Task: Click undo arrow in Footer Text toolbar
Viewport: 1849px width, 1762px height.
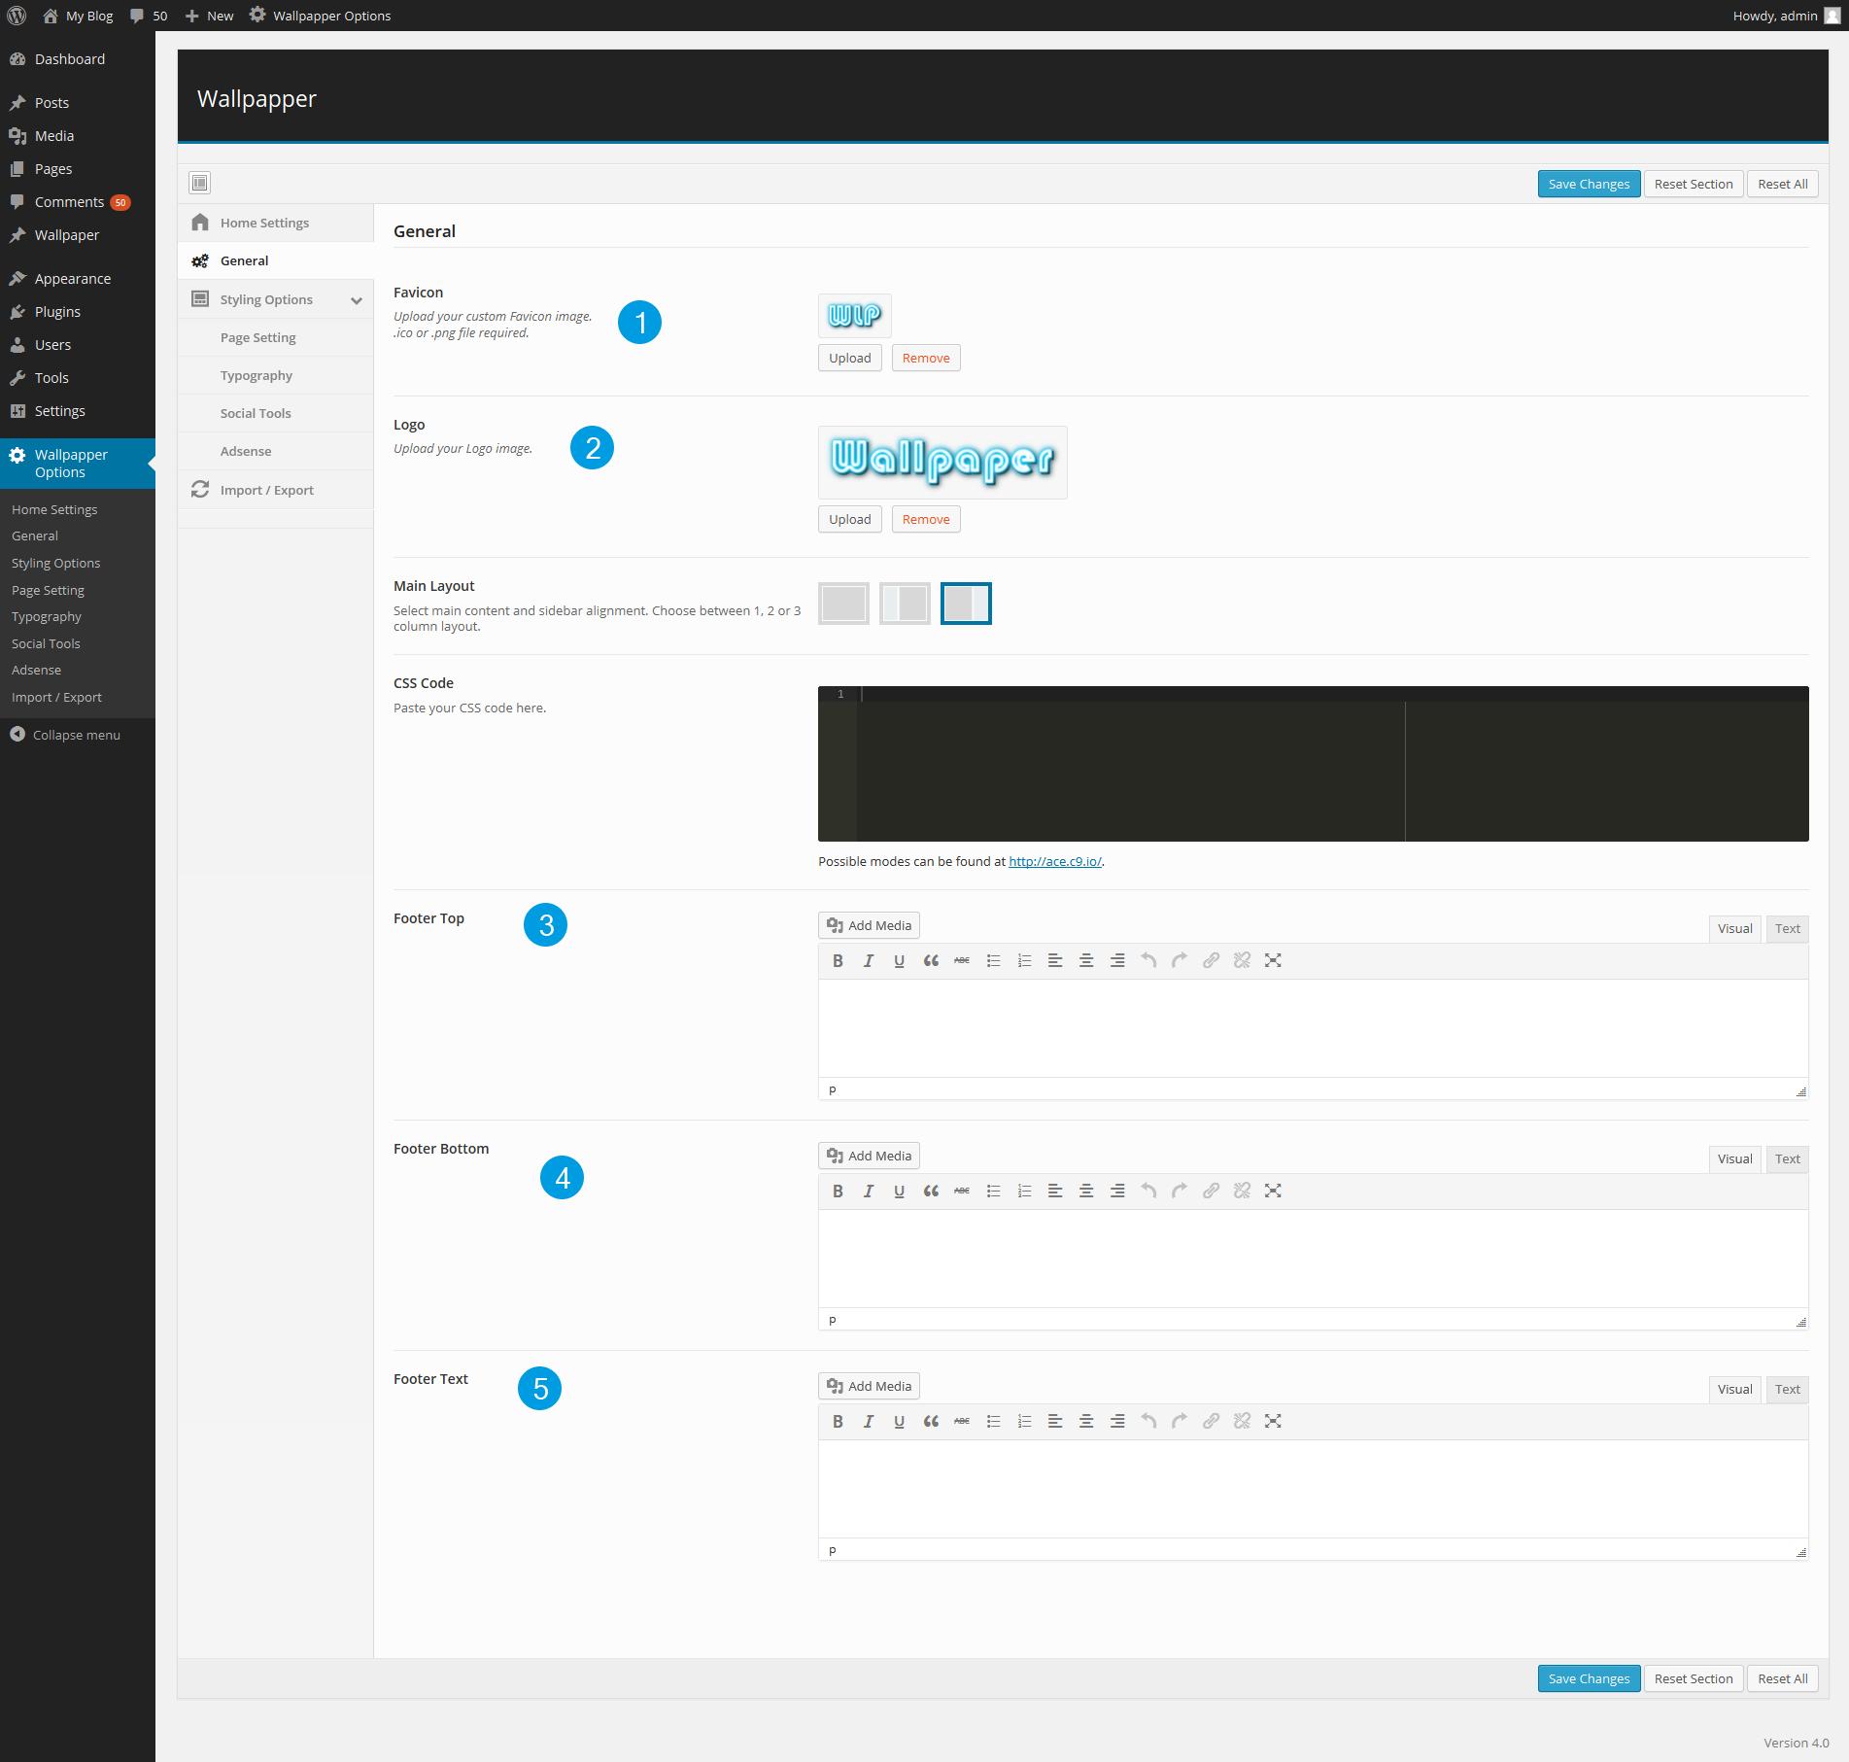Action: coord(1148,1422)
